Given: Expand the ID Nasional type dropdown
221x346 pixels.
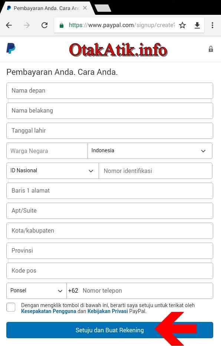Looking at the screenshot, I should coord(53,170).
